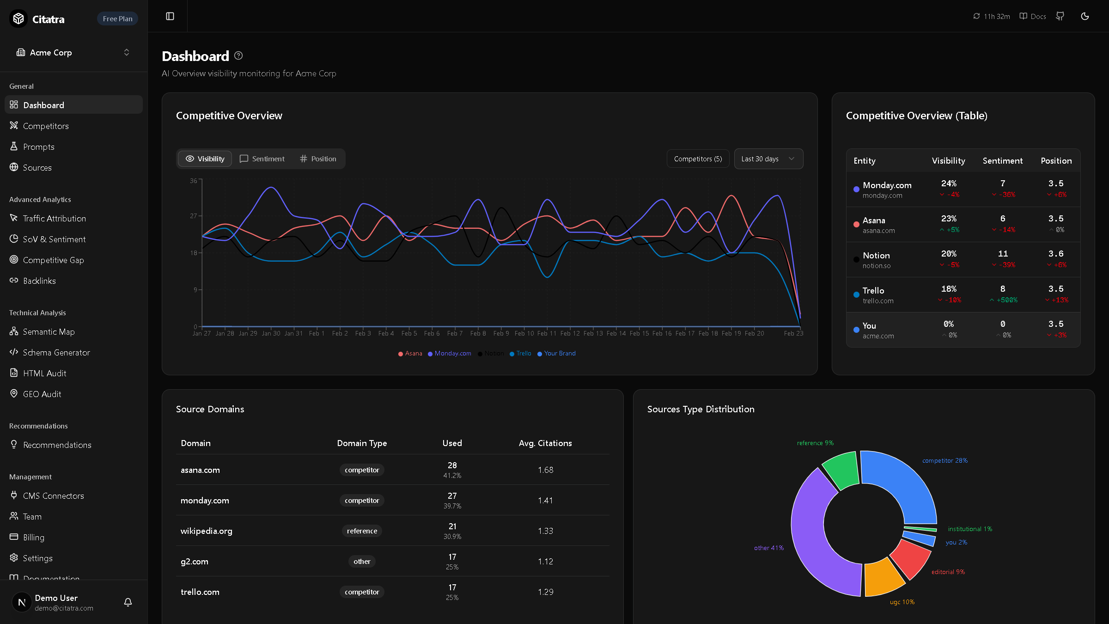Click the Monday.com legend color dot
The width and height of the screenshot is (1109, 624).
pos(430,354)
